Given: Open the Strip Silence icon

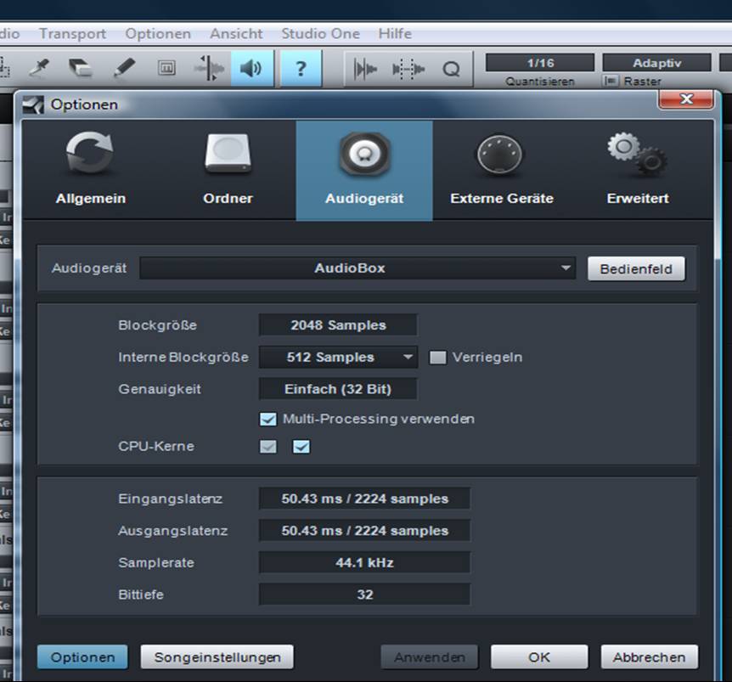Looking at the screenshot, I should pyautogui.click(x=408, y=70).
